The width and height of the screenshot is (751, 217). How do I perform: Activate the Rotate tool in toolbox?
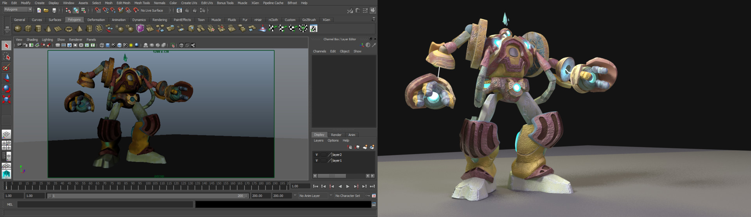[x=6, y=89]
